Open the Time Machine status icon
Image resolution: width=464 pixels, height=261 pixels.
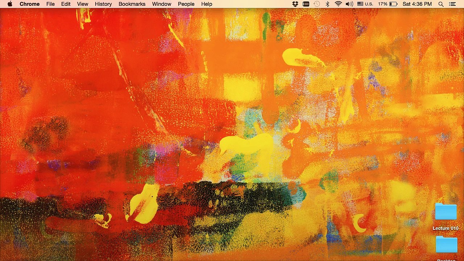316,4
